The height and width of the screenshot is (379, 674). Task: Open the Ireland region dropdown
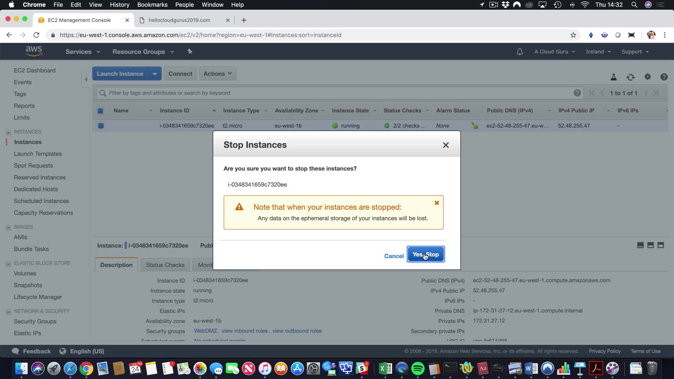(598, 52)
